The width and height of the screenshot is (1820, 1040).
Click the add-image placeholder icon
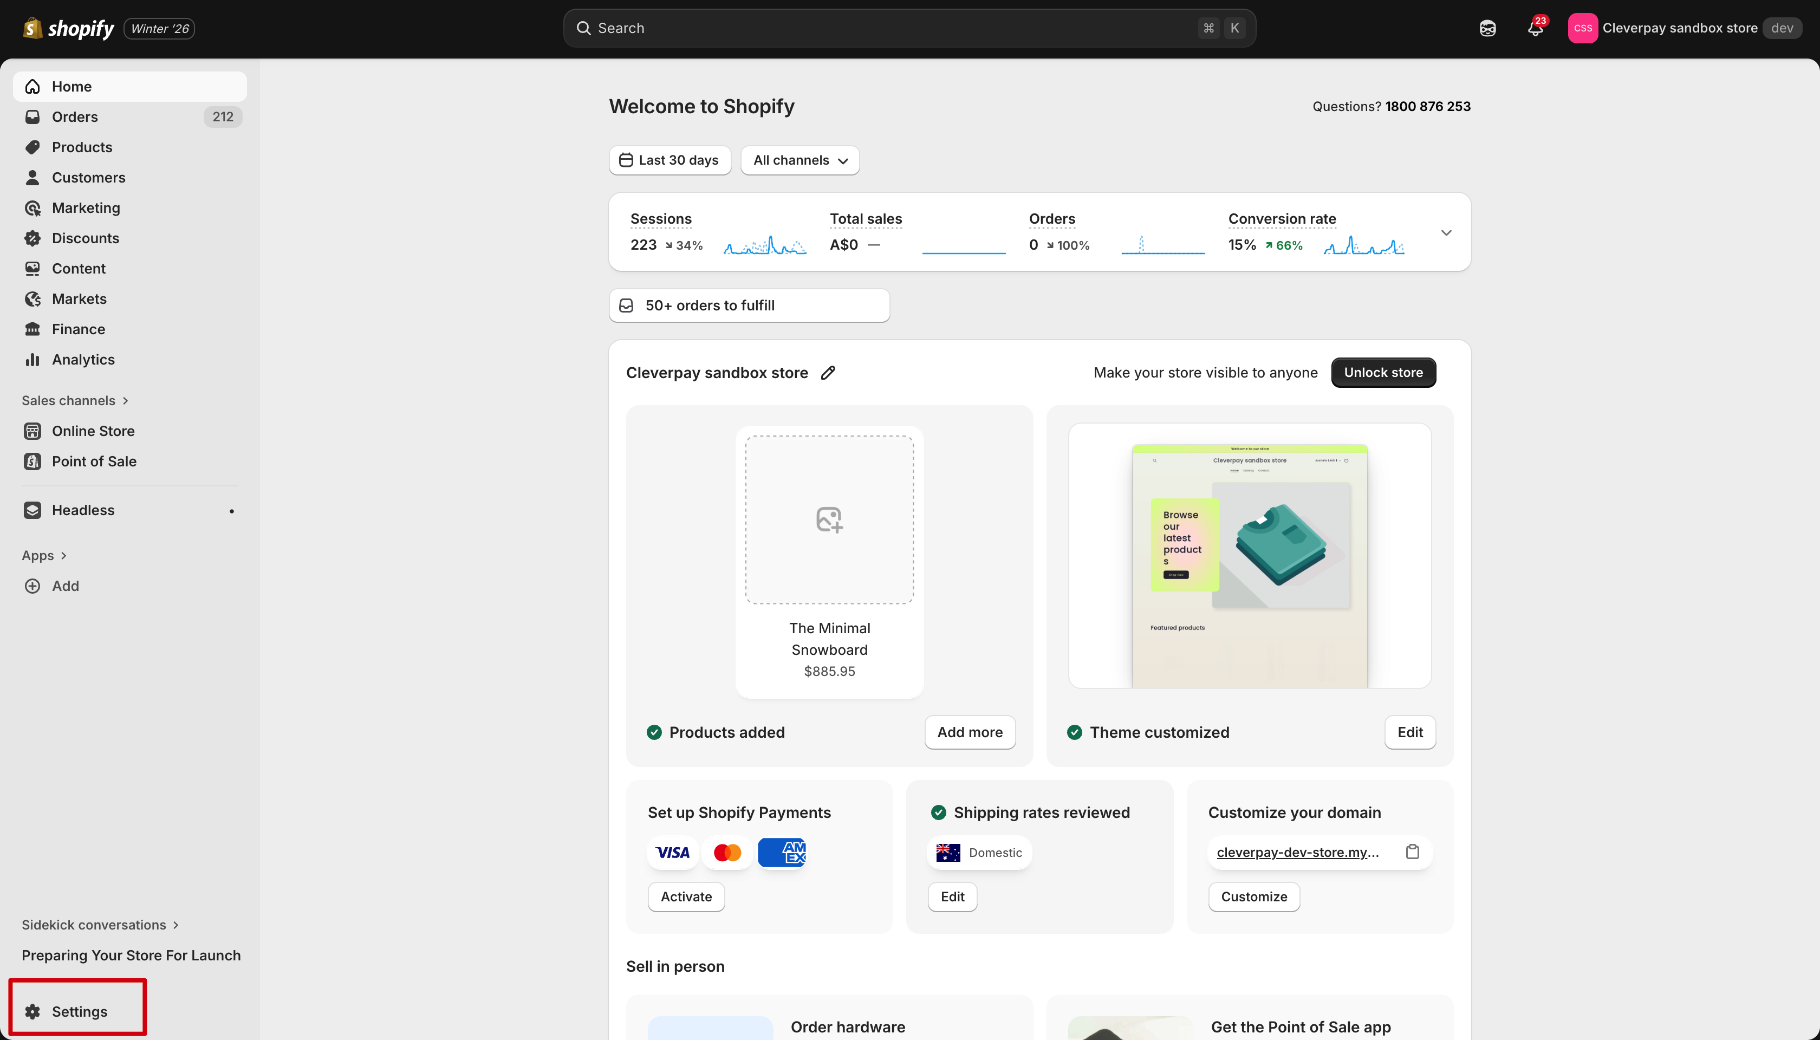(829, 519)
